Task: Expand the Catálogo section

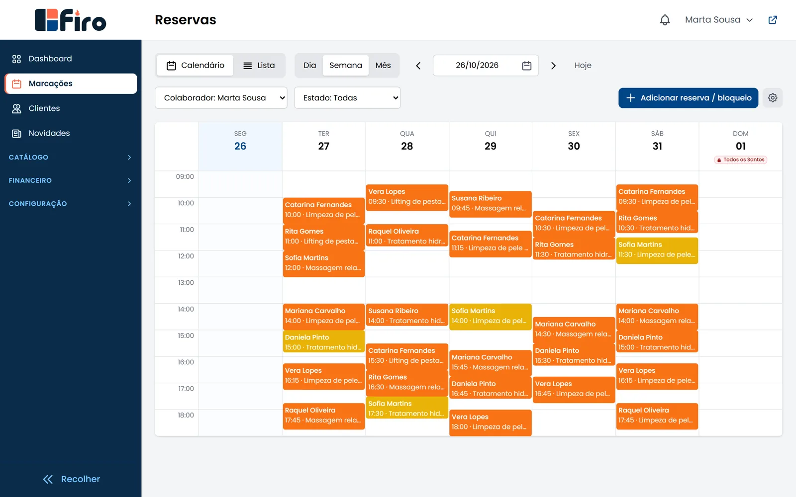Action: tap(71, 157)
